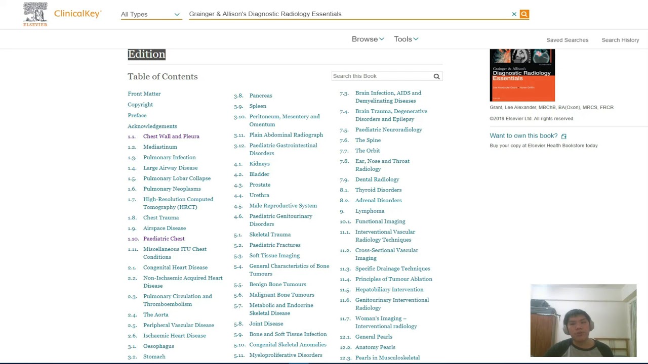
Task: Click the book cover thumbnail
Action: pos(522,75)
